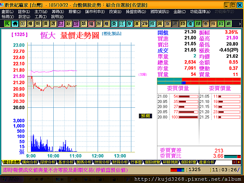Select the yellow 綜 toolbar icon
The image size is (244, 183).
68,24
